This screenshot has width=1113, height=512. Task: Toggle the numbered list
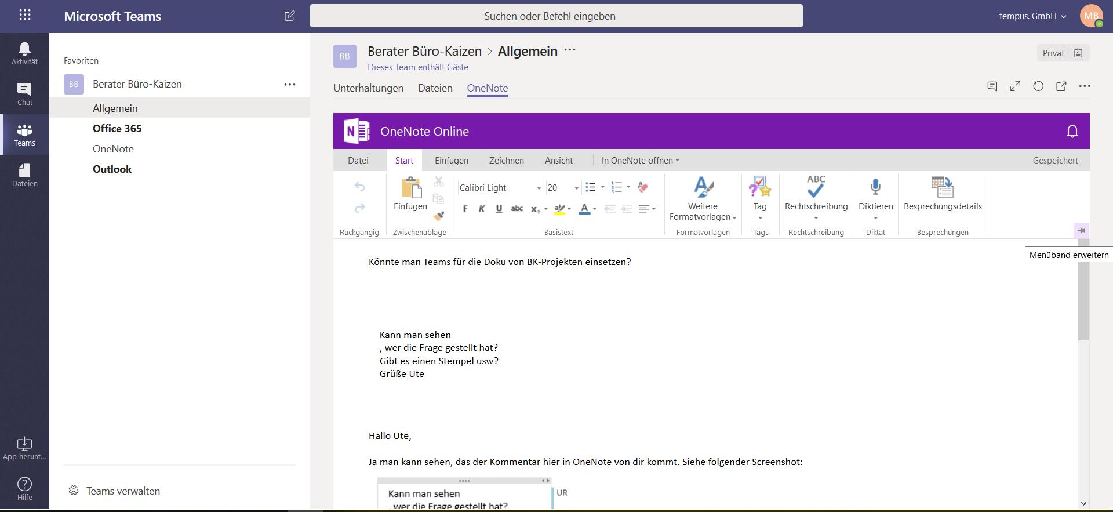(x=616, y=187)
